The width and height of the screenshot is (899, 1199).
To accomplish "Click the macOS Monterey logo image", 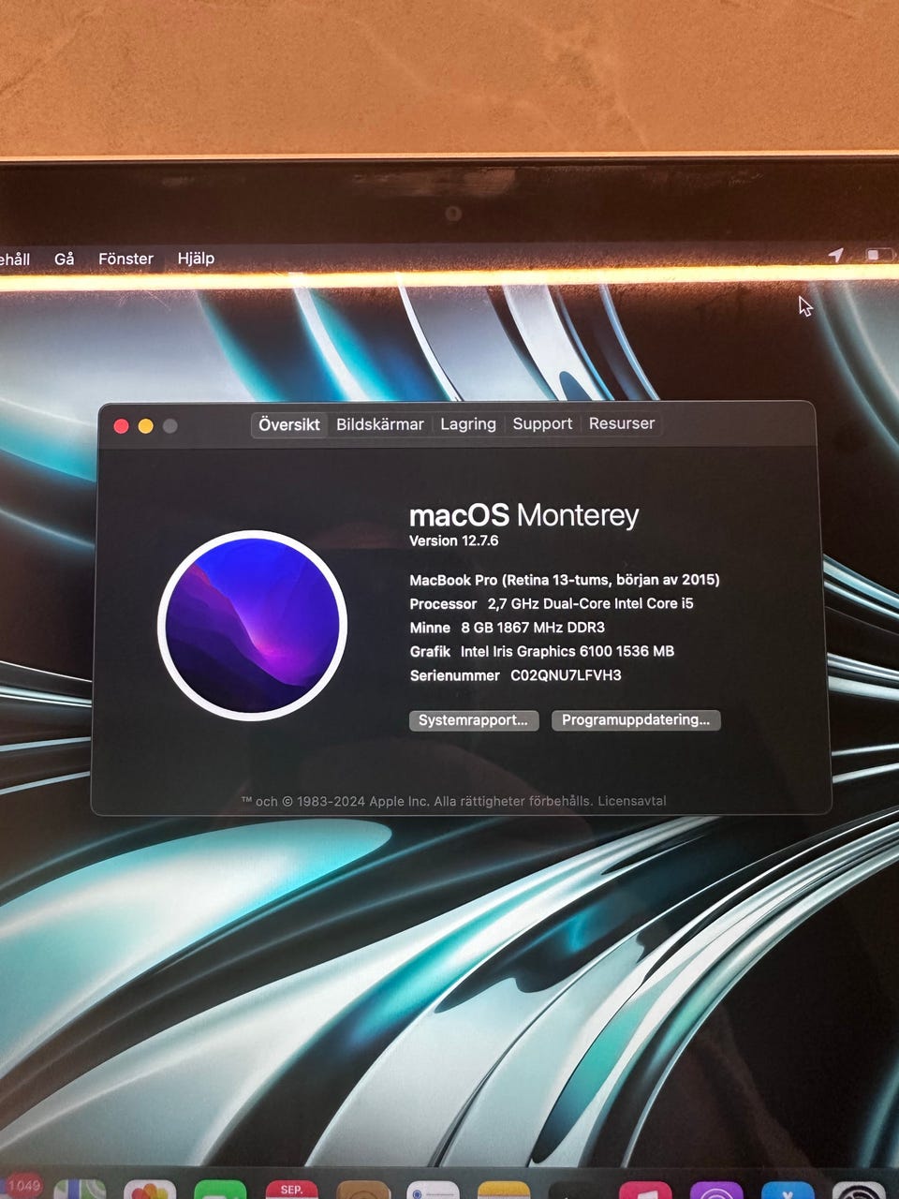I will 253,625.
